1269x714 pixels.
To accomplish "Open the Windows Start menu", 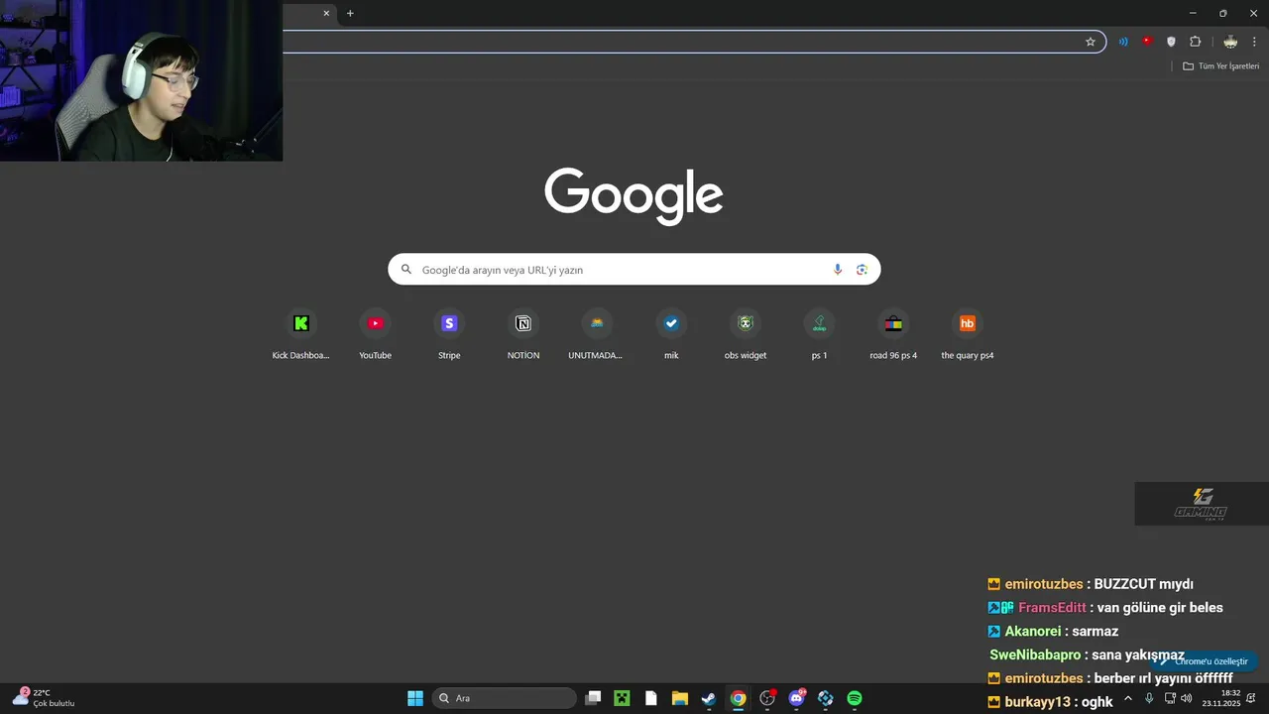I will pyautogui.click(x=415, y=698).
